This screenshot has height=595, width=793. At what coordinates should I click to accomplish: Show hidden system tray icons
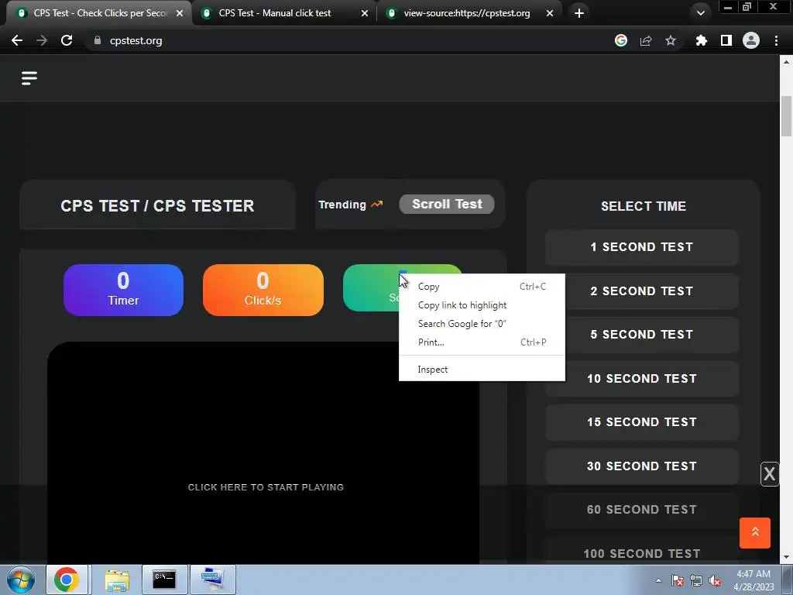pyautogui.click(x=658, y=580)
